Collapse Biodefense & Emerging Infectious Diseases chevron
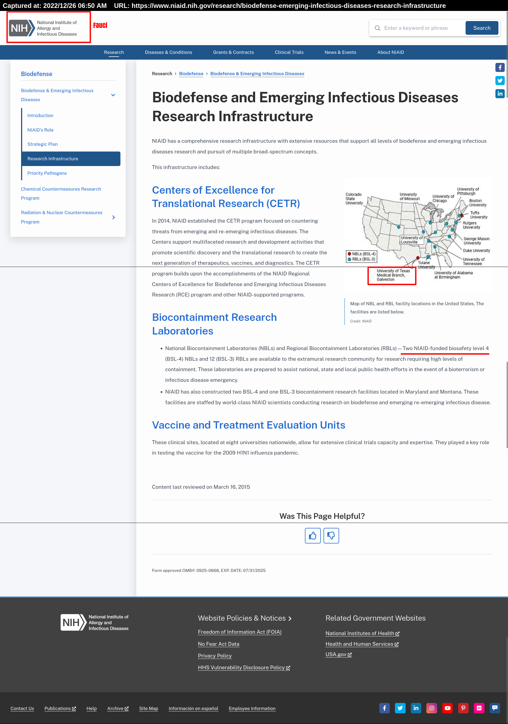The width and height of the screenshot is (508, 724). pyautogui.click(x=113, y=95)
